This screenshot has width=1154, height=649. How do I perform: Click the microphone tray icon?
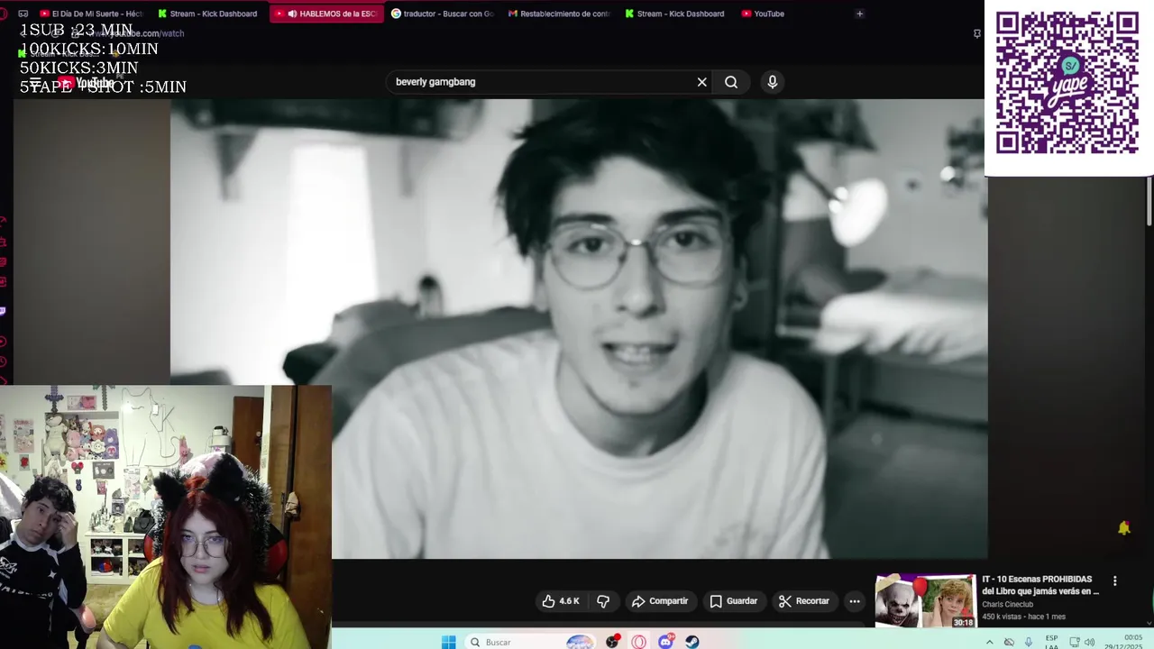coord(1029,642)
